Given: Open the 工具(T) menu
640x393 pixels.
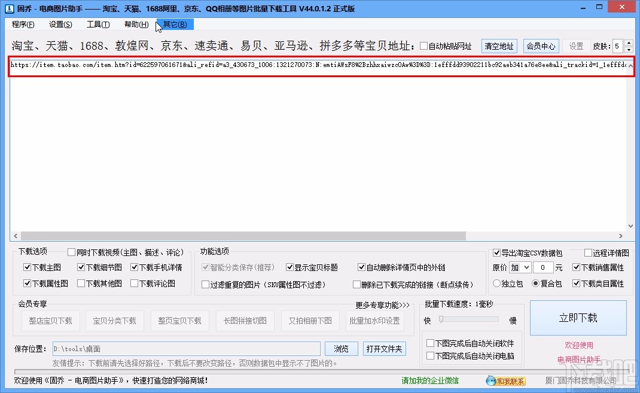Looking at the screenshot, I should click(x=98, y=25).
